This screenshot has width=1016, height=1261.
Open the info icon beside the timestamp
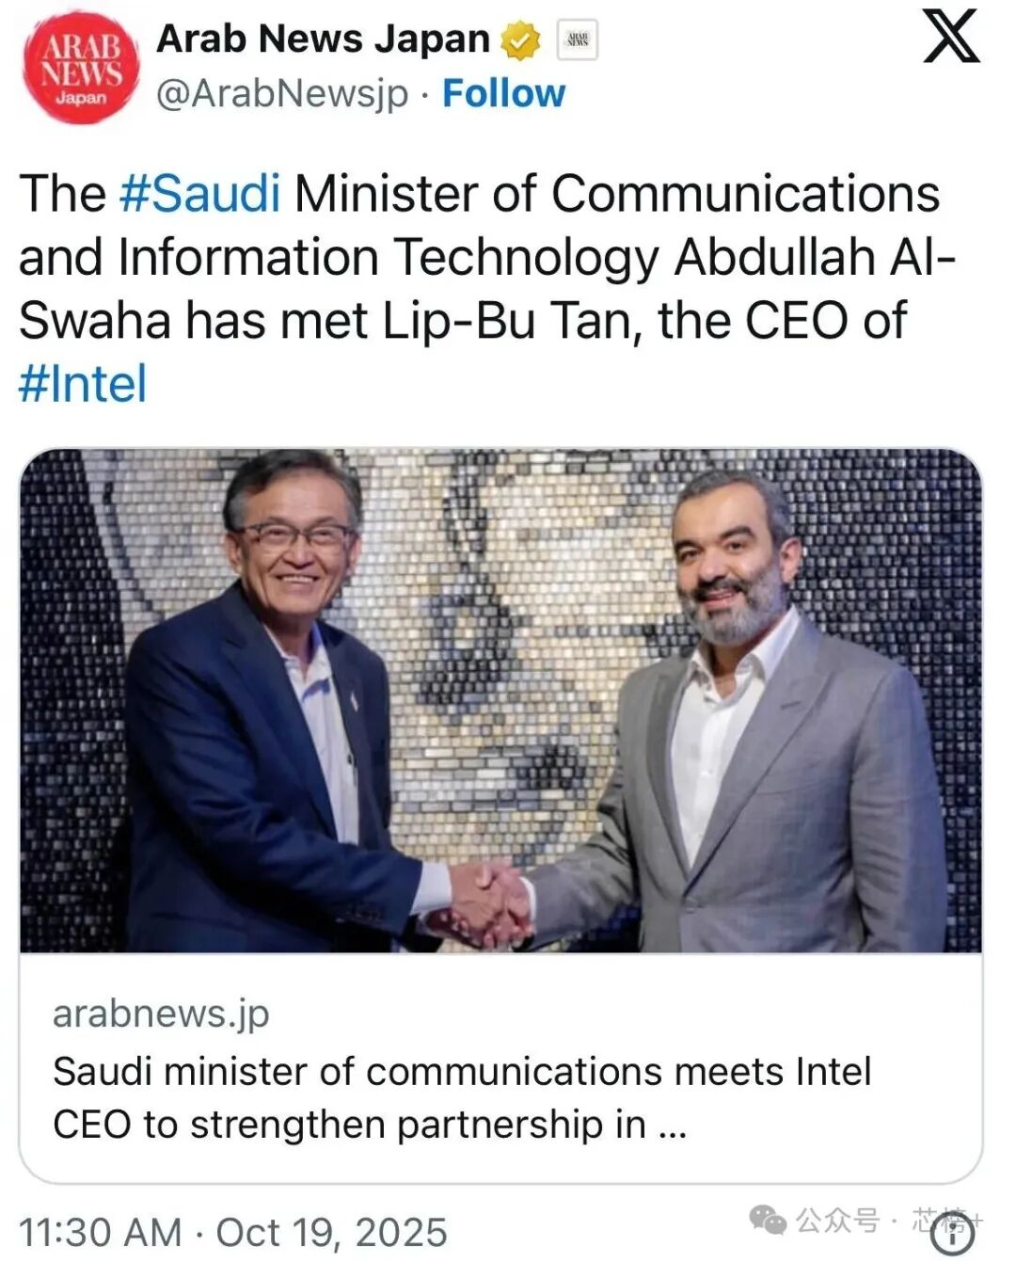[952, 1235]
